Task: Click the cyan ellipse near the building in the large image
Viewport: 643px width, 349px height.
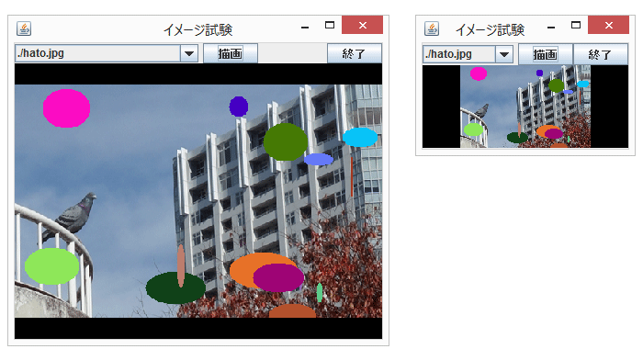Action: (x=360, y=137)
